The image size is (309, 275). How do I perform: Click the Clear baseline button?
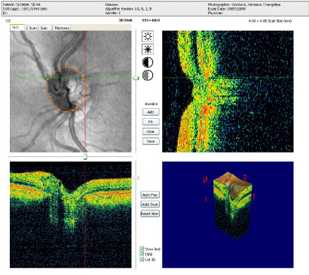point(151,131)
